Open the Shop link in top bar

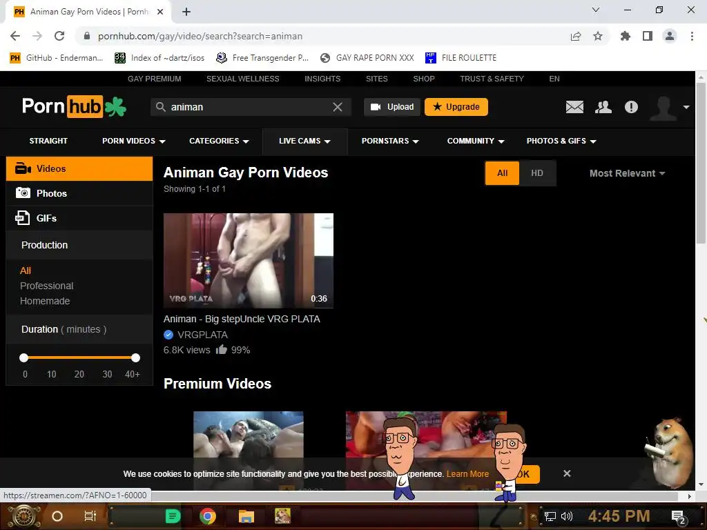click(424, 79)
